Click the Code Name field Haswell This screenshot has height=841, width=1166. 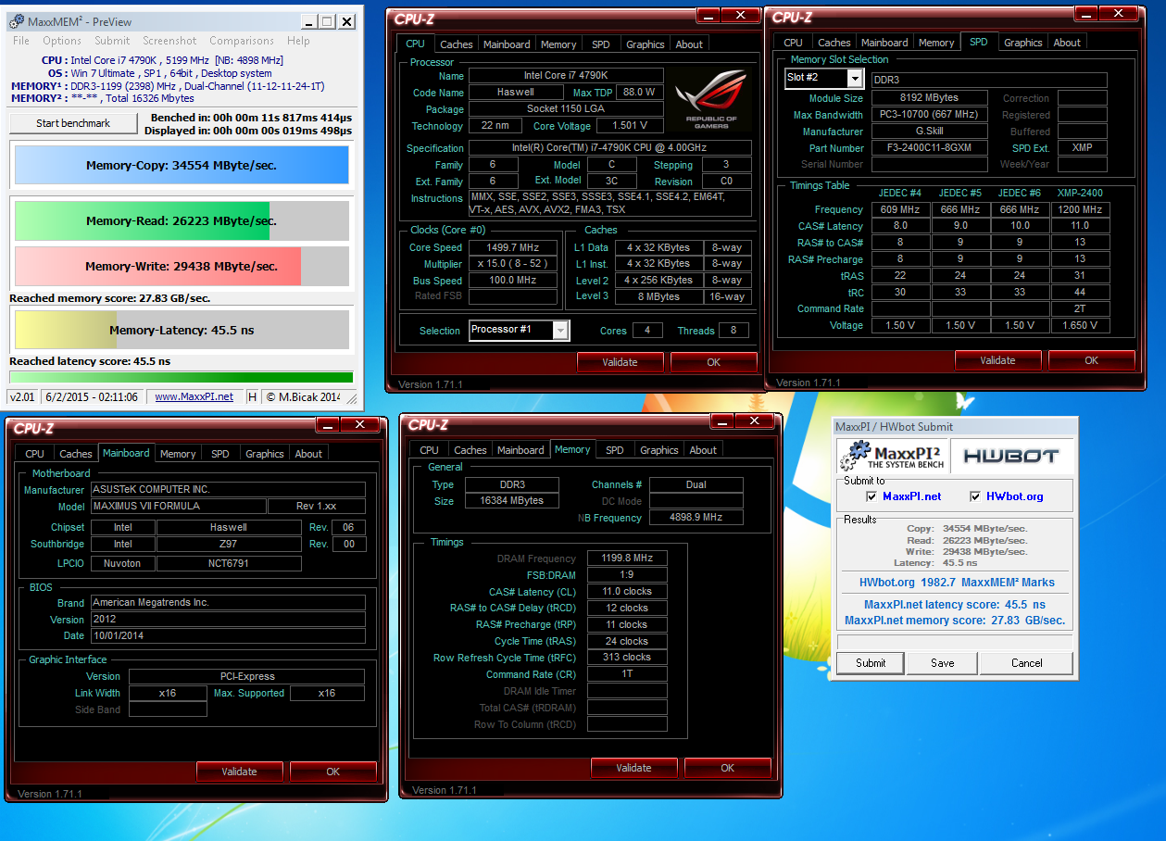[x=515, y=93]
